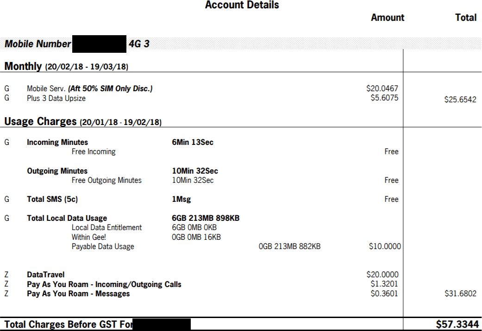Click 'Free' amount beside Free Incoming

point(391,151)
